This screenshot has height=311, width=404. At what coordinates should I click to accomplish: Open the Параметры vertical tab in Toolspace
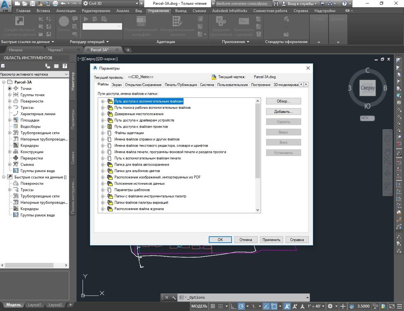pyautogui.click(x=73, y=119)
